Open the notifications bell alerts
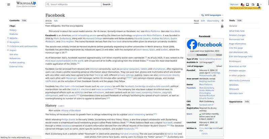The height and width of the screenshot is (139, 269). pos(243,4)
